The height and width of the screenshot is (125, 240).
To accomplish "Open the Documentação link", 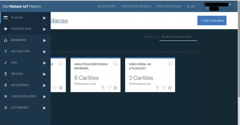I will tap(169, 6).
